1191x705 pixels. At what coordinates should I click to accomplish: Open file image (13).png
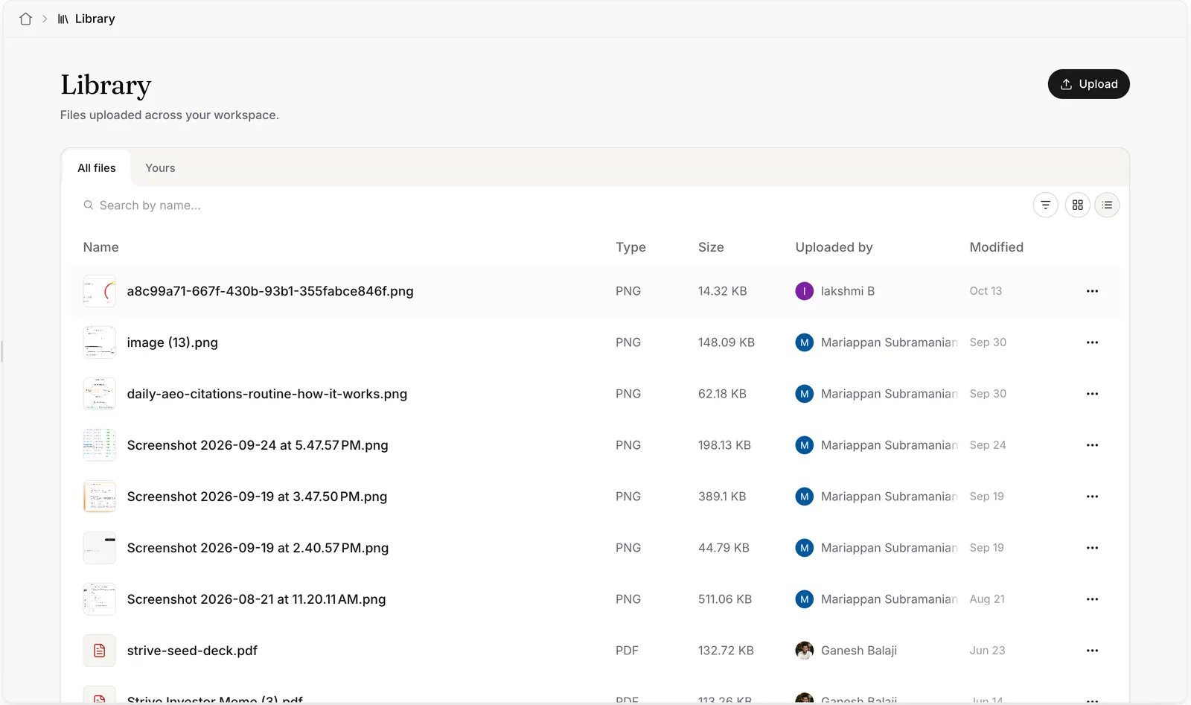(x=172, y=342)
